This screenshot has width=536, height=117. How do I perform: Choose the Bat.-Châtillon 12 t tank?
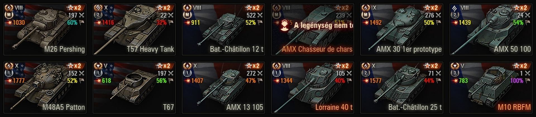pos(223,29)
